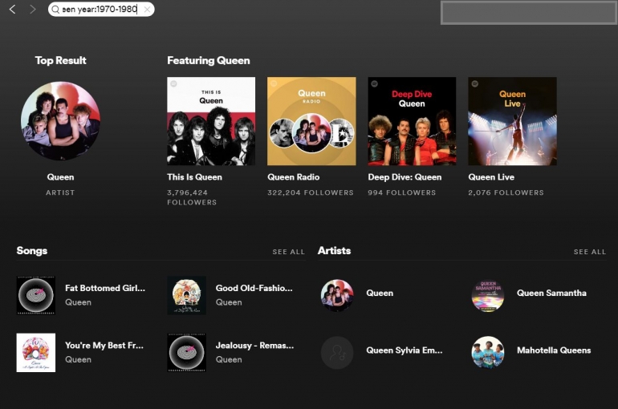Screen dimensions: 618x409
Task: Play Jealousy - Remas... album art
Action: [x=187, y=353]
